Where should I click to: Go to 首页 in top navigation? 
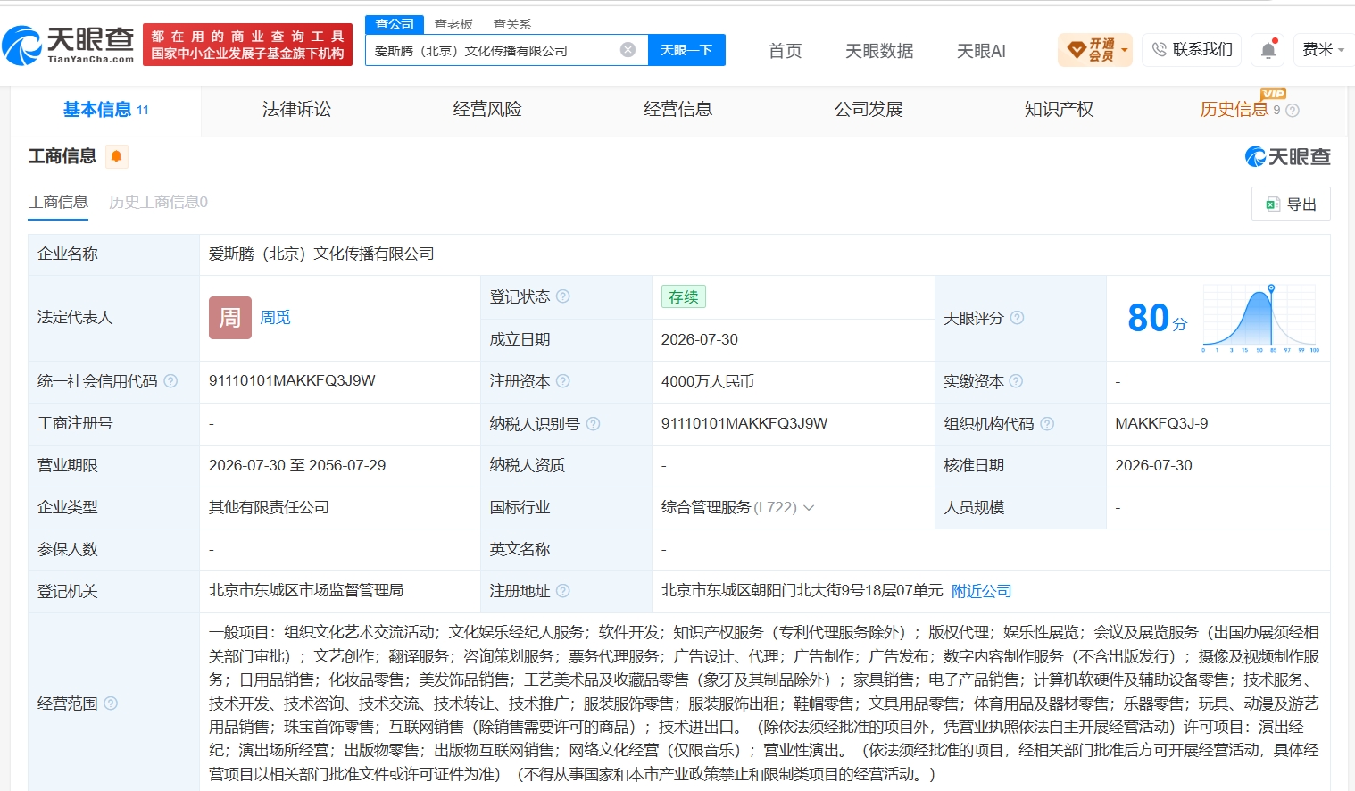coord(786,51)
